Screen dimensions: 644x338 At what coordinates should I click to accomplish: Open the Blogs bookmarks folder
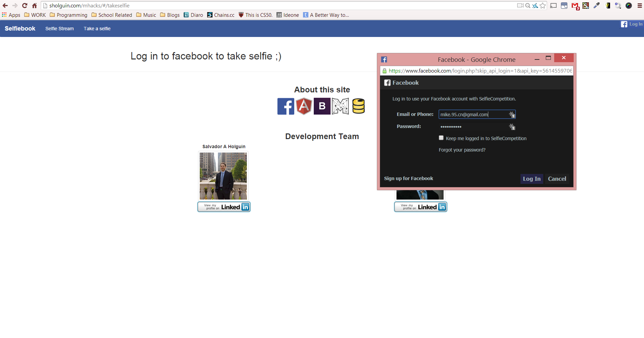pyautogui.click(x=170, y=15)
